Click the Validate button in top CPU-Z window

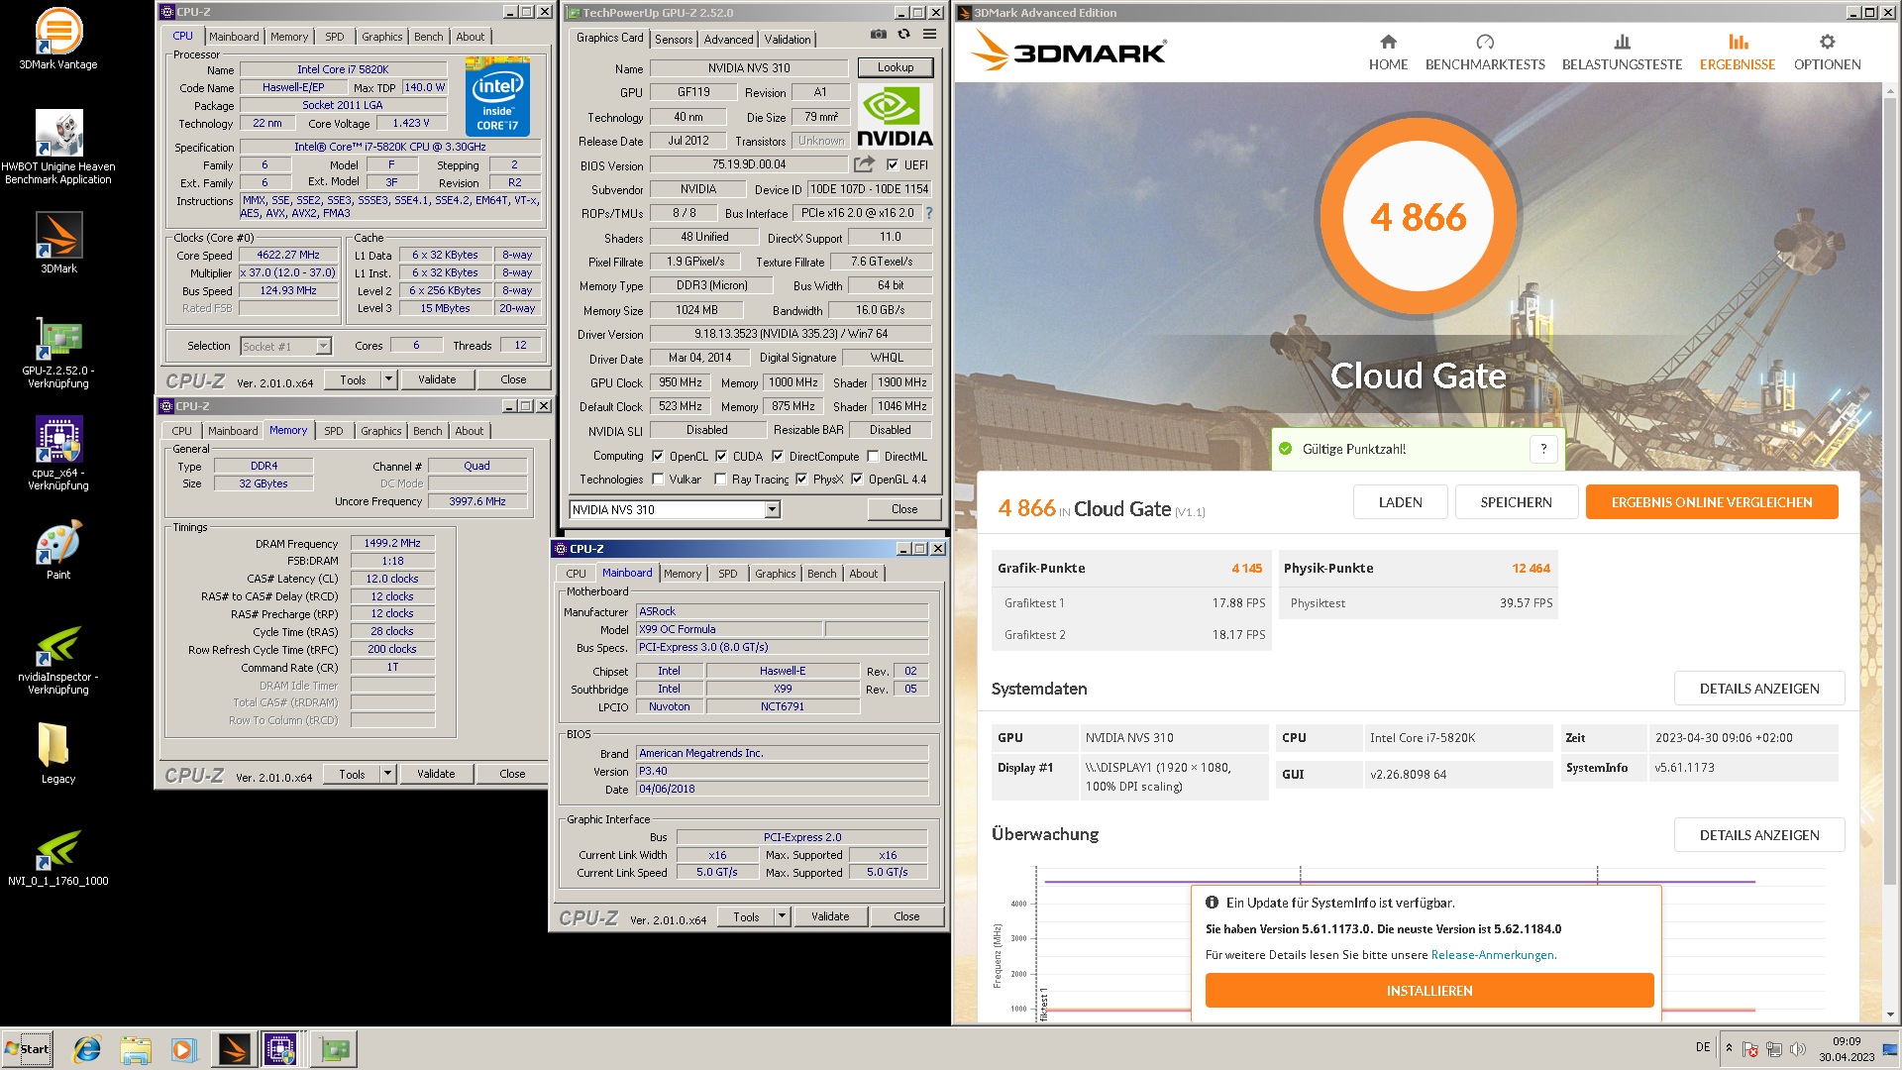pyautogui.click(x=437, y=379)
